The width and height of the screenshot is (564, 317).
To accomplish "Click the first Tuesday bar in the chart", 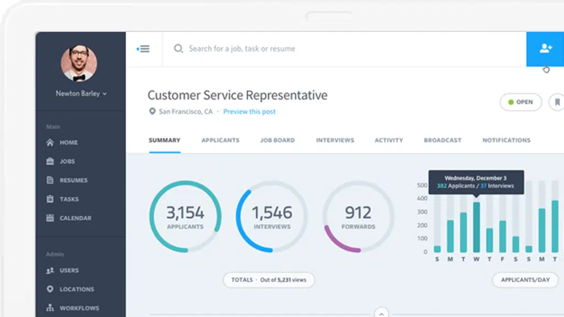I will [x=463, y=233].
